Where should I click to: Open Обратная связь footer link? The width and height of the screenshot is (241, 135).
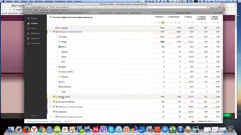click(56, 121)
